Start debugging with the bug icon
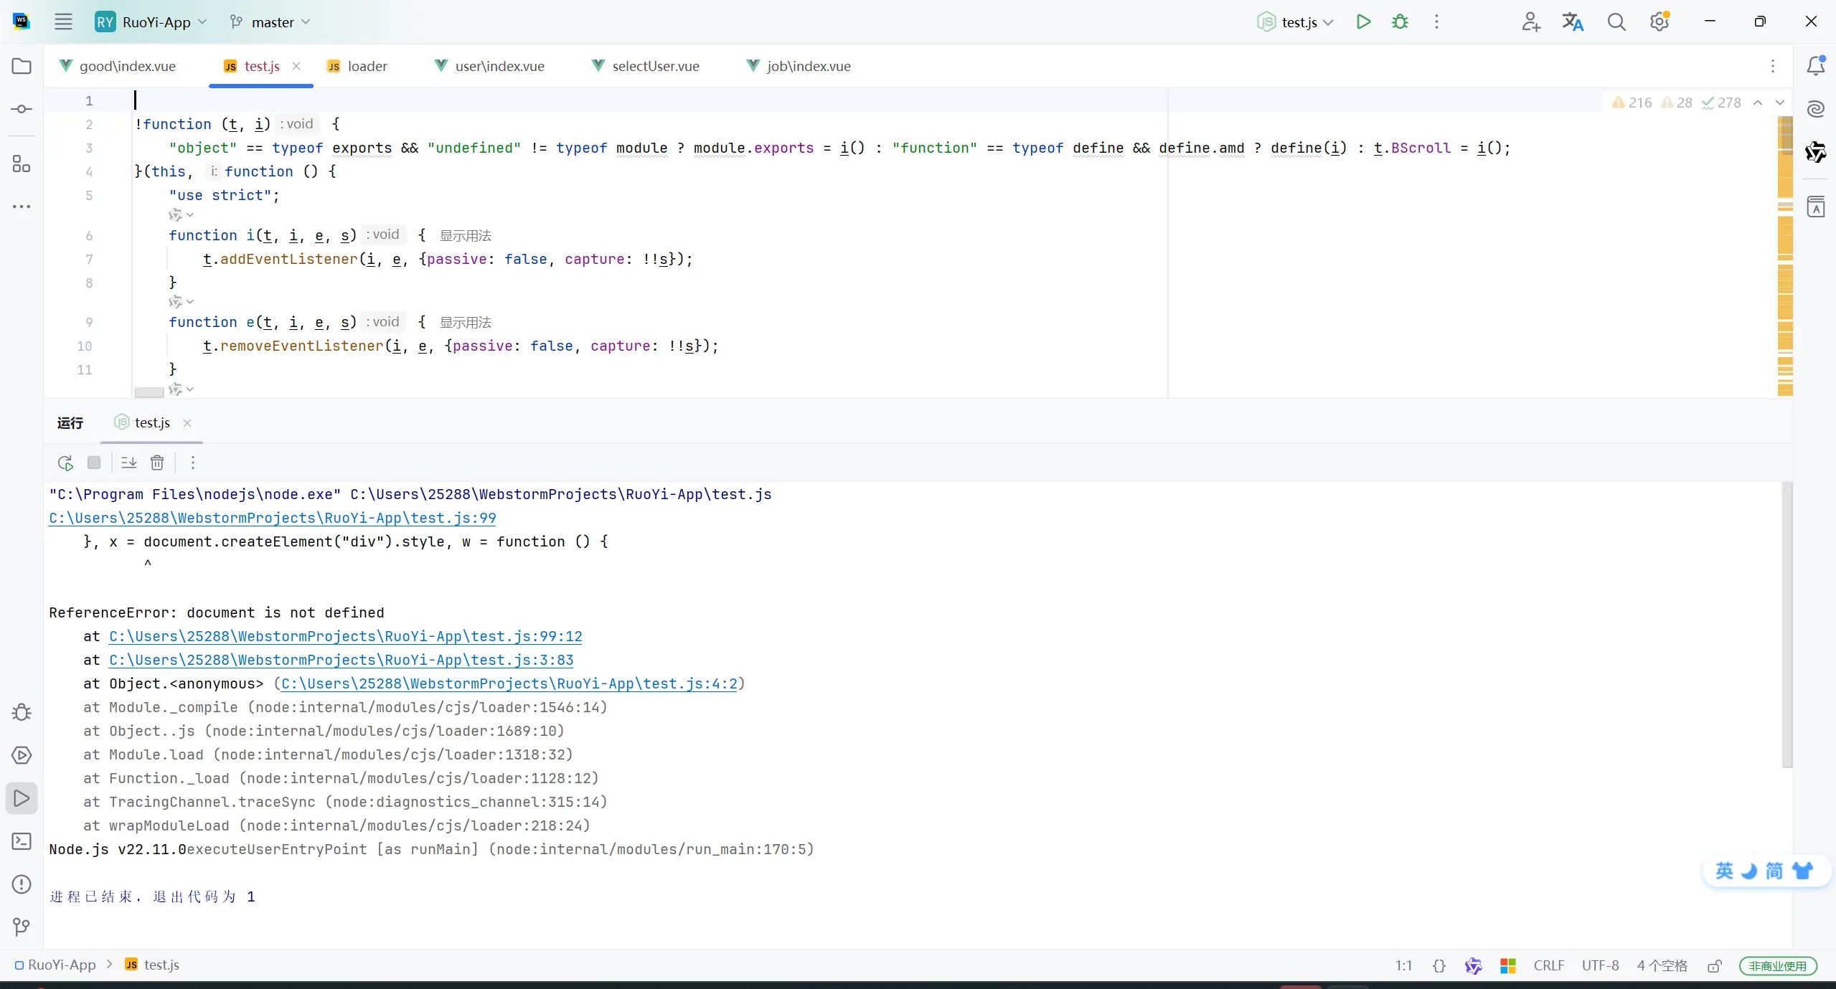This screenshot has height=989, width=1836. [x=1400, y=22]
